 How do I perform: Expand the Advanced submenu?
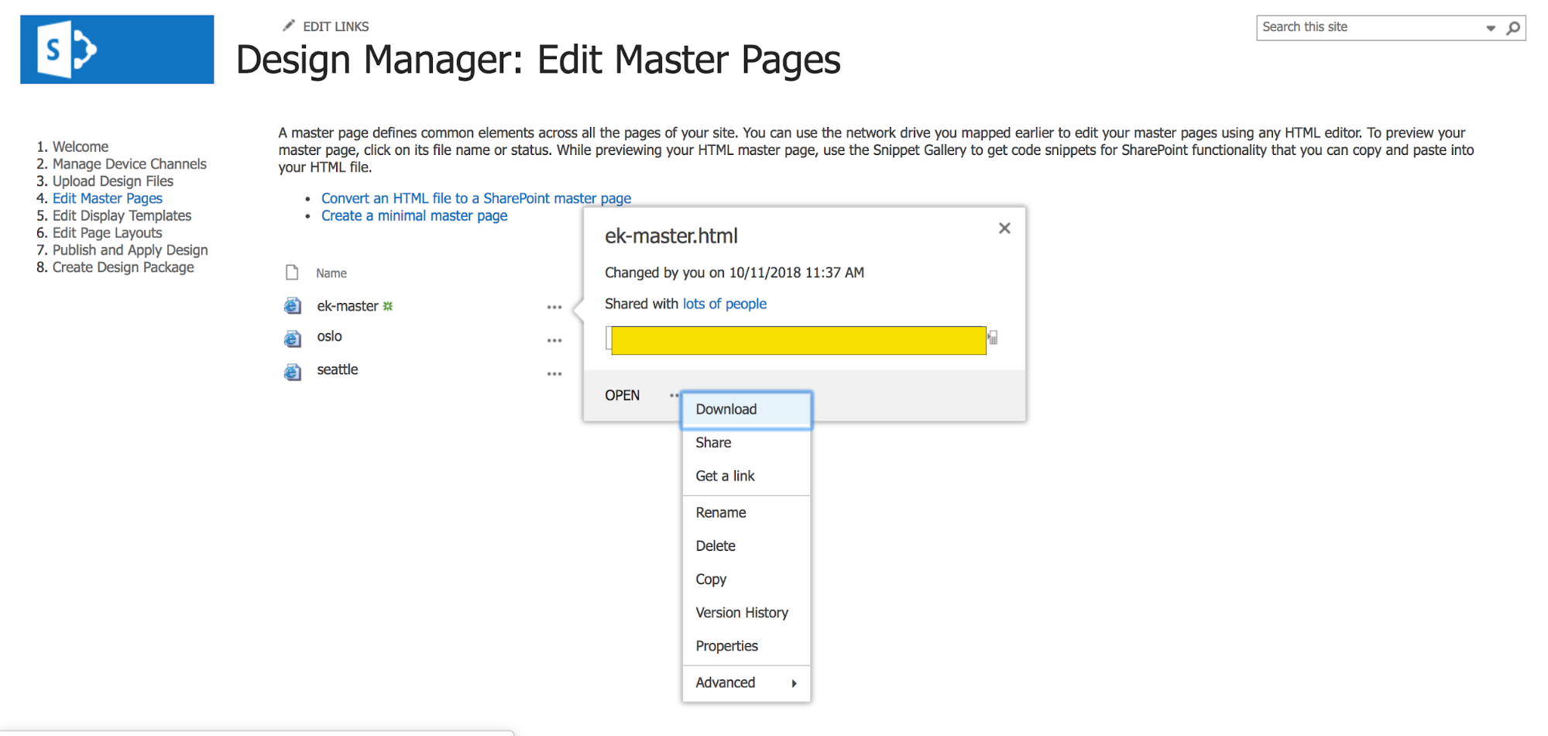pyautogui.click(x=747, y=683)
